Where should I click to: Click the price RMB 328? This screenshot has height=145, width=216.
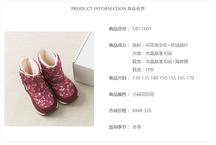coord(142,111)
